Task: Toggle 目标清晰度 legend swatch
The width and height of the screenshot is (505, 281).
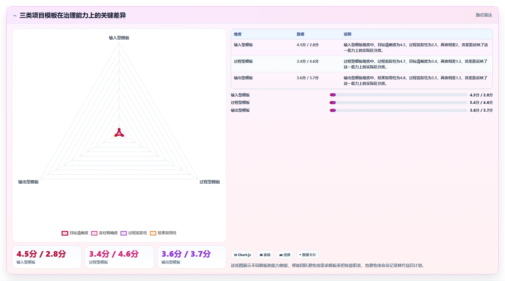Action: [65, 233]
